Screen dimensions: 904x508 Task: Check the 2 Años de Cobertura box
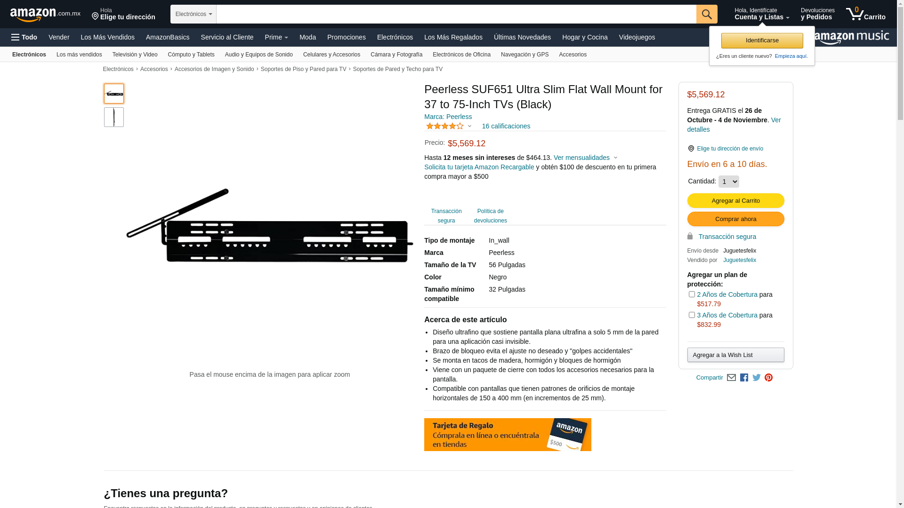[x=692, y=294]
